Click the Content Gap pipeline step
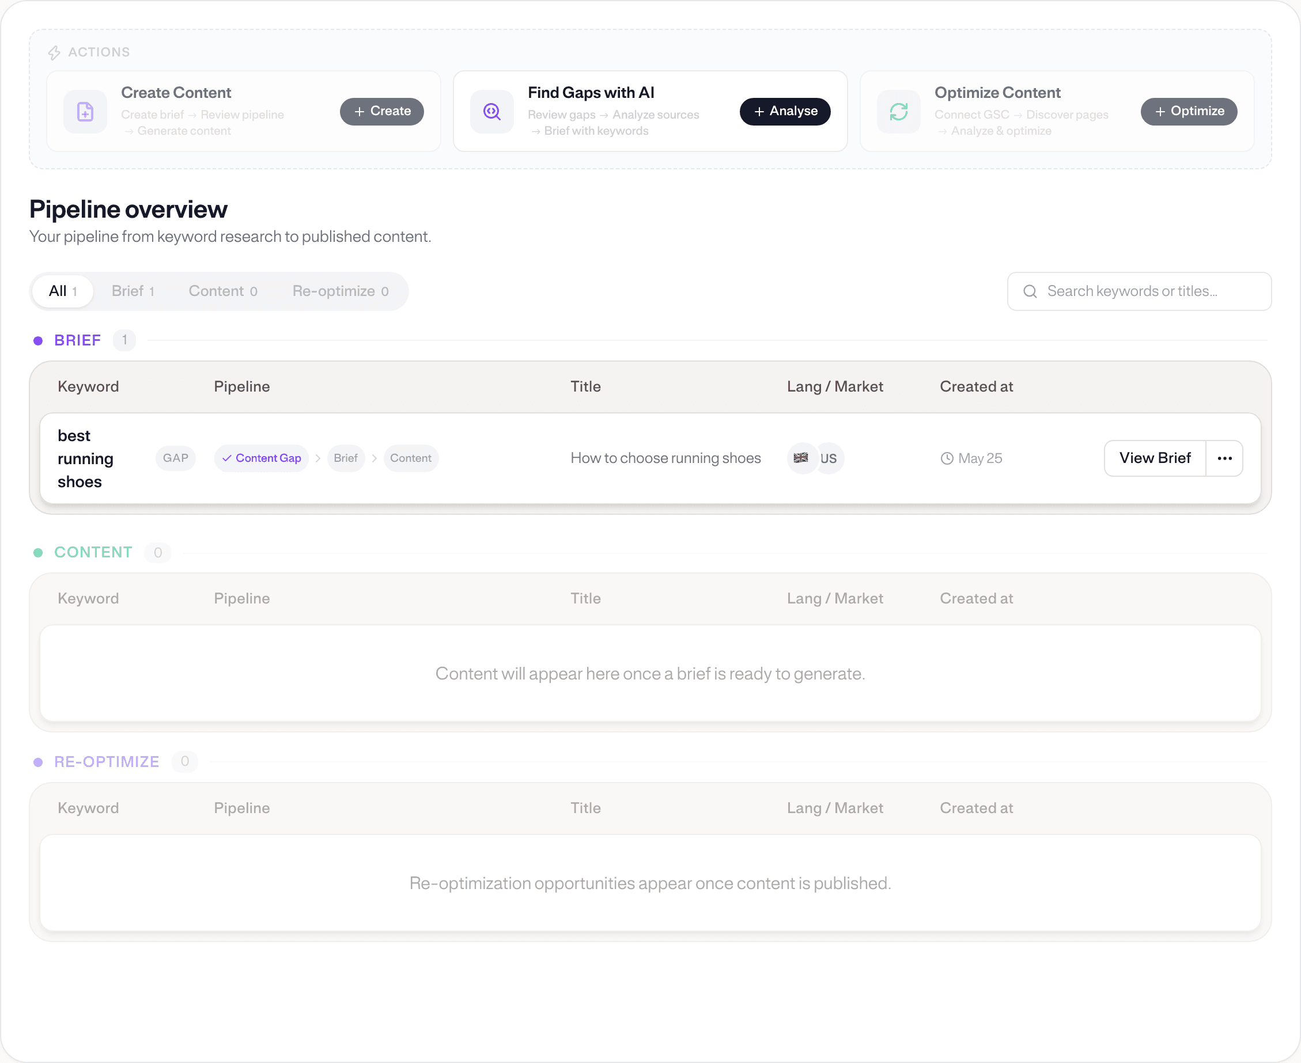The height and width of the screenshot is (1063, 1301). 262,458
